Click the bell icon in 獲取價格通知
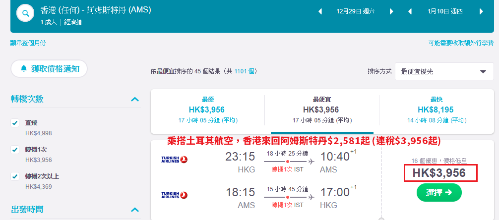 [x=24, y=69]
